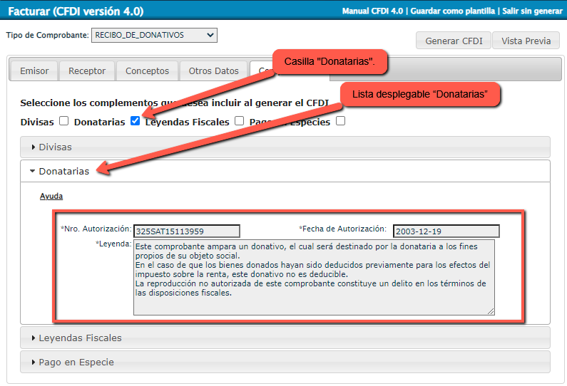Open the Conceptos tab
This screenshot has width=567, height=386.
point(147,71)
